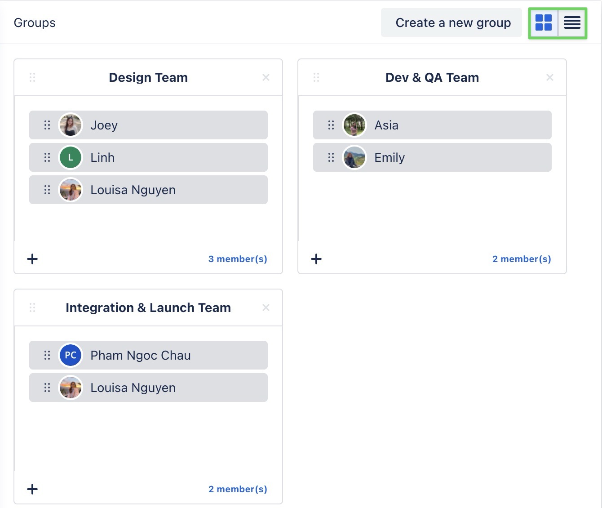
Task: Remove the Dev & QA Team group
Action: coord(549,78)
